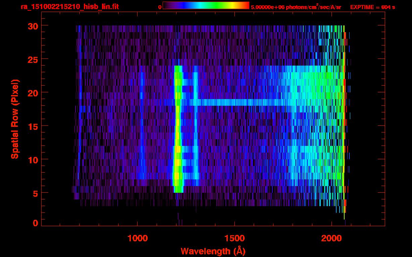Click the y-axis tick label 25
412x257 pixels.
[33, 59]
